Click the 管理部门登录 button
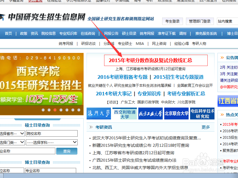Image resolution: width=238 pixels, height=178 pixels. [200, 21]
